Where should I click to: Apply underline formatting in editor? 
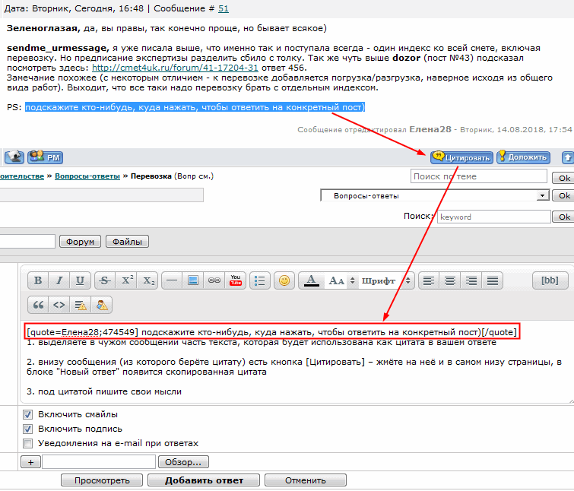(80, 280)
